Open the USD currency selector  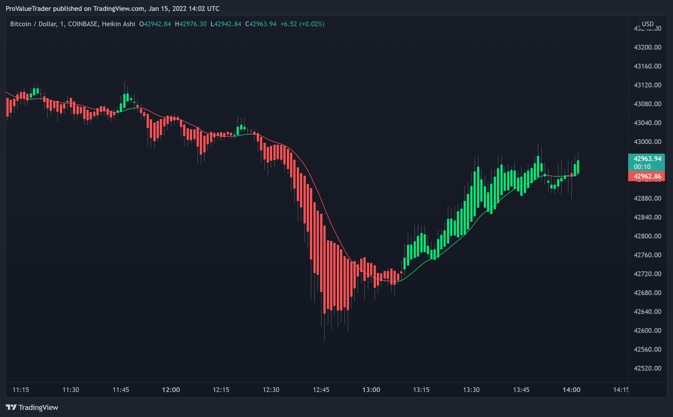coord(647,24)
